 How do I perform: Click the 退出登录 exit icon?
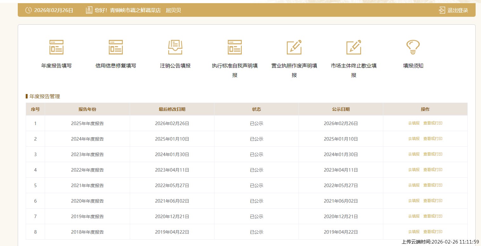tap(442, 10)
